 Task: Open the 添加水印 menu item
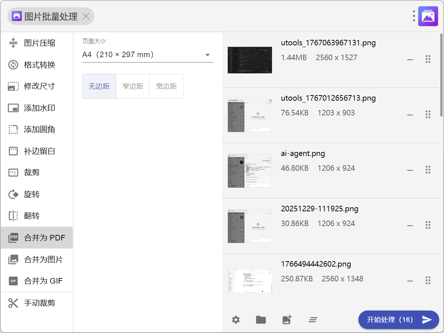pos(37,108)
